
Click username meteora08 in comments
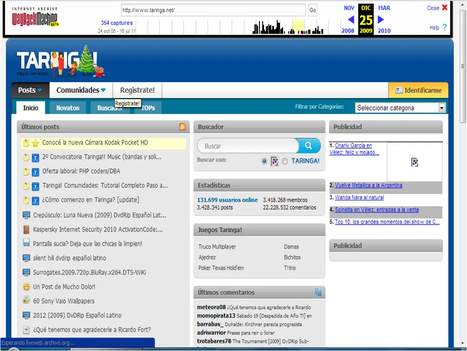tap(211, 307)
